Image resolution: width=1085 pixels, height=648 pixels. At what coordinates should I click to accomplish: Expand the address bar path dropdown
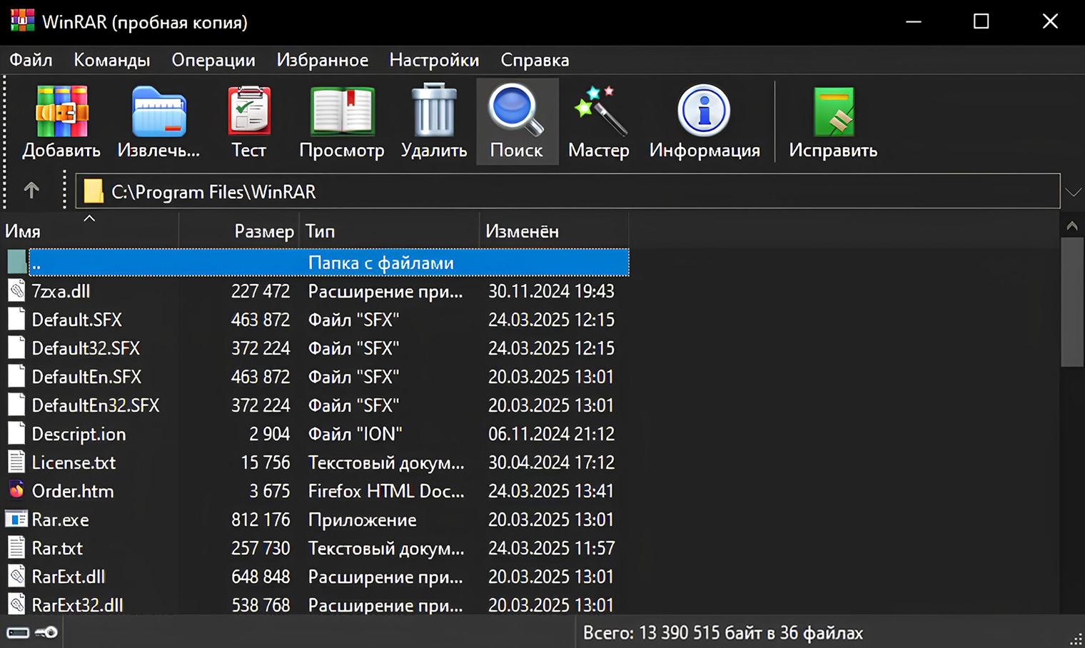pos(1073,192)
